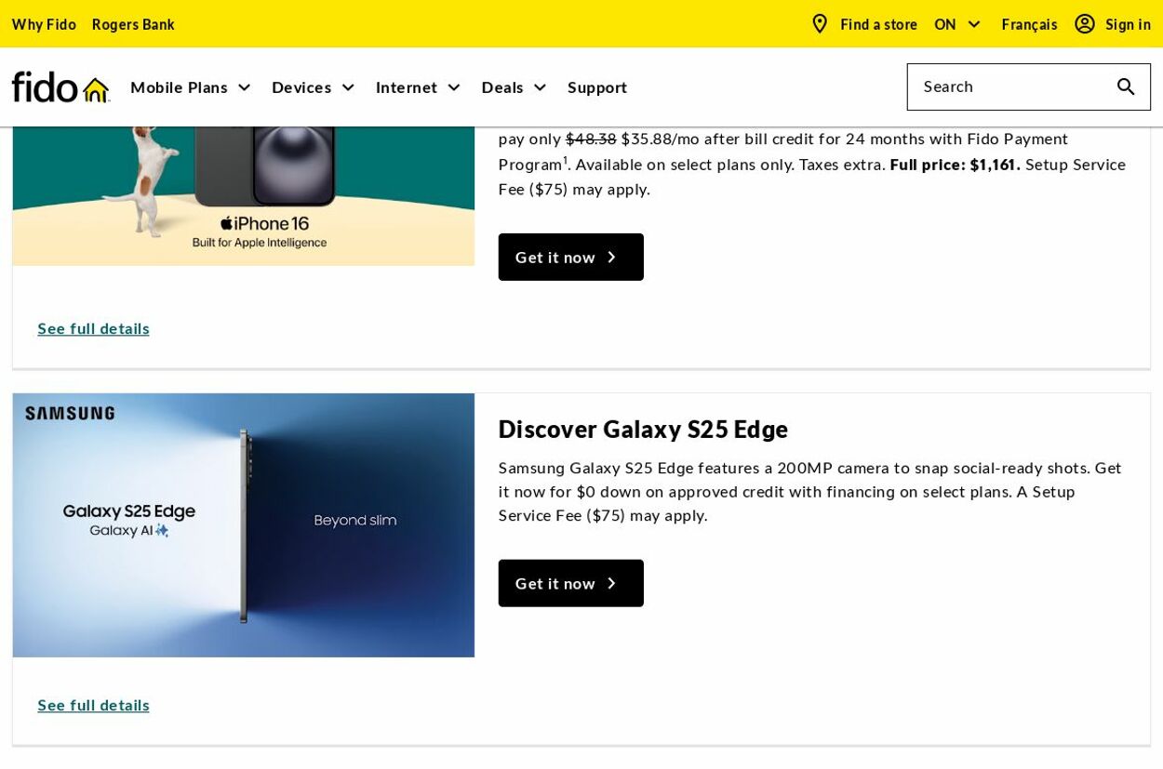Click the iPhone 16 promo image
Viewport: 1163px width, 769px height.
coord(244,196)
